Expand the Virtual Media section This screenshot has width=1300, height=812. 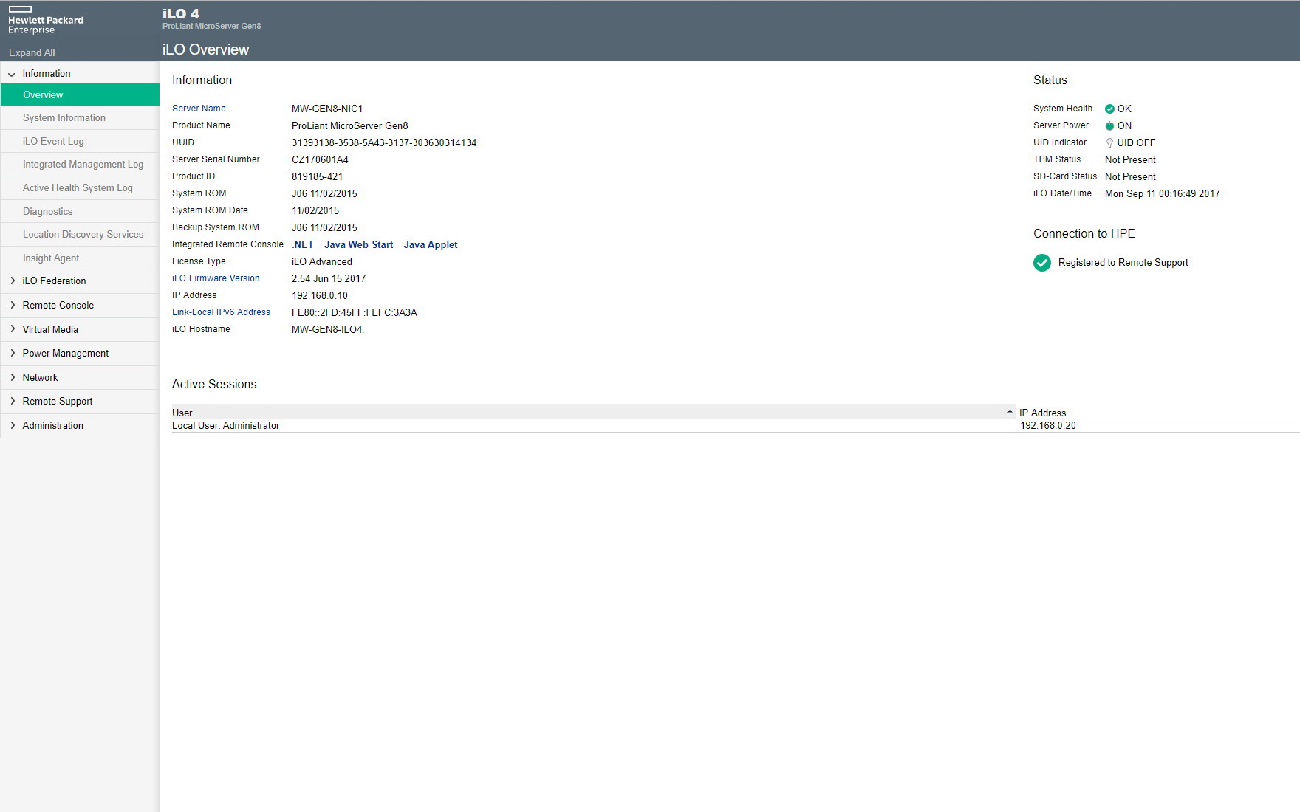coord(13,329)
